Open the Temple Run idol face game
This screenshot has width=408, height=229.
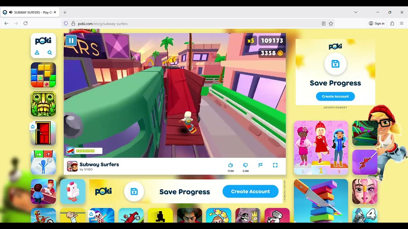click(x=43, y=104)
